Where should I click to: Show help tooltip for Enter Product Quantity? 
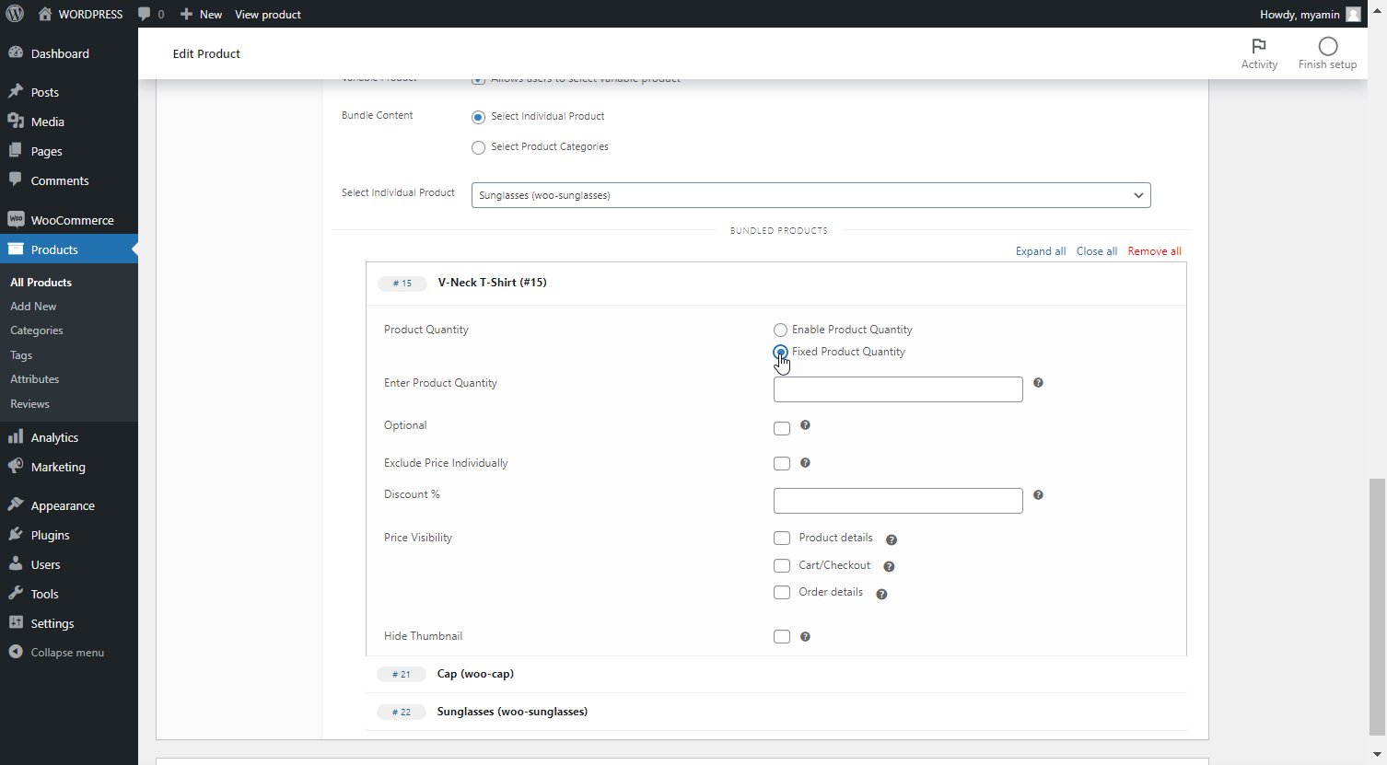coord(1038,383)
